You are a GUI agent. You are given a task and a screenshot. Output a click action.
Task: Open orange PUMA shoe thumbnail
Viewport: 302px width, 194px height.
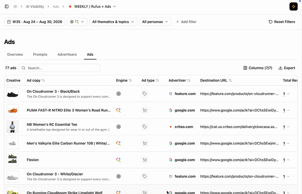tap(12, 110)
